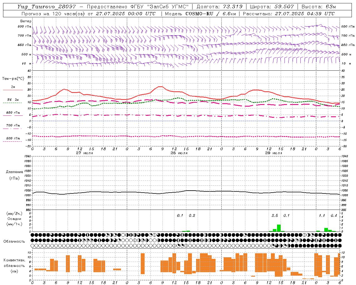Select the forecast span text Прогноз на 120 часа(ов)
This screenshot has width=356, height=285.
click(53, 14)
